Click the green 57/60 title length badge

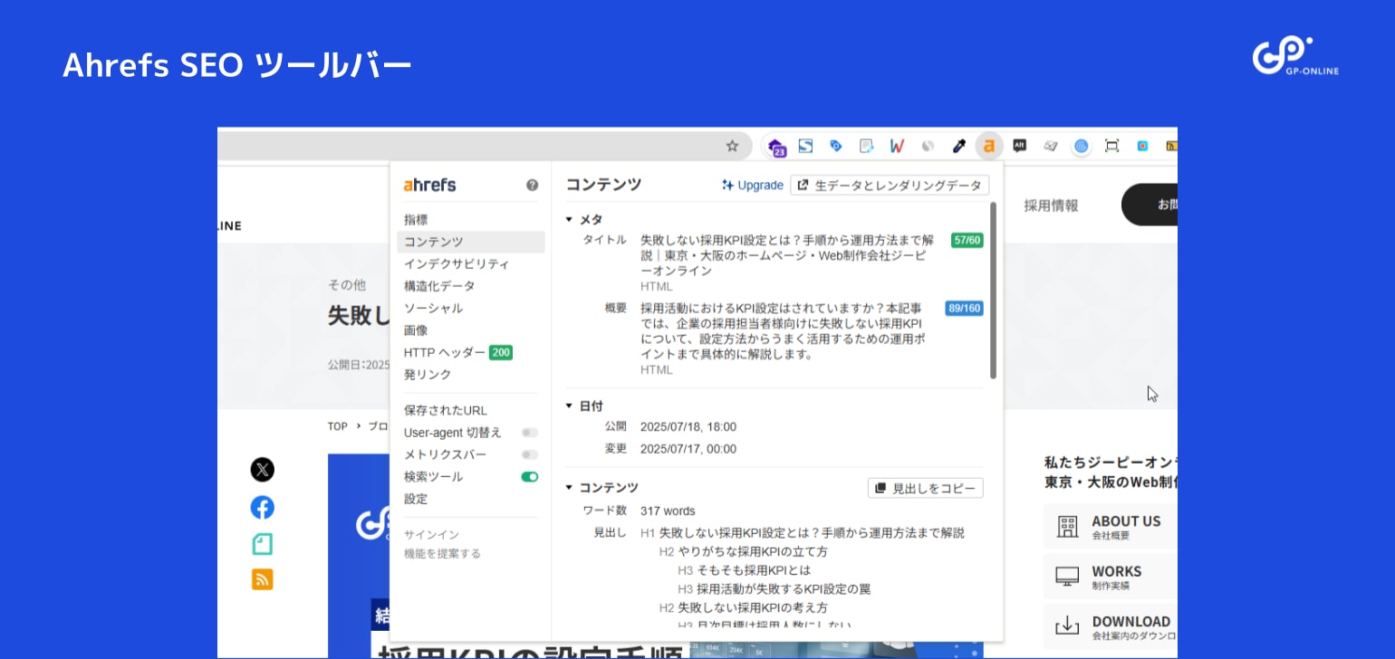[x=967, y=241]
